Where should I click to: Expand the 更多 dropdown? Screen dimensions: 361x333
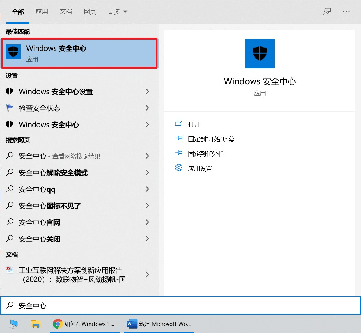click(x=117, y=11)
